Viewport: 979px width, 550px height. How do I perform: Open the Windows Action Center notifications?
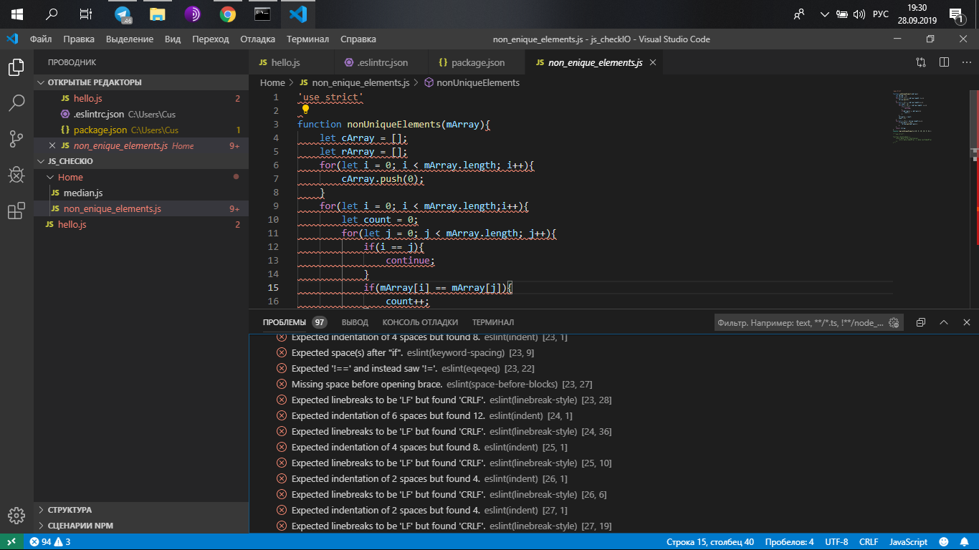tap(955, 14)
